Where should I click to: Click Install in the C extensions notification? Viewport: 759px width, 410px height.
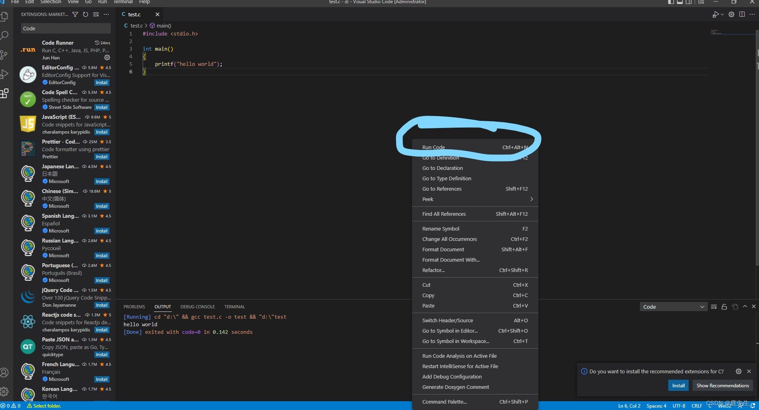coord(678,385)
